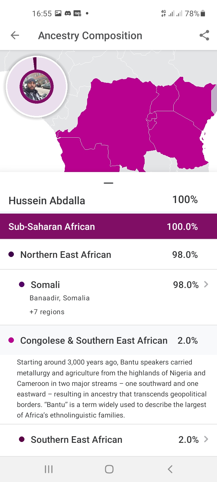Tap the share icon

click(204, 36)
